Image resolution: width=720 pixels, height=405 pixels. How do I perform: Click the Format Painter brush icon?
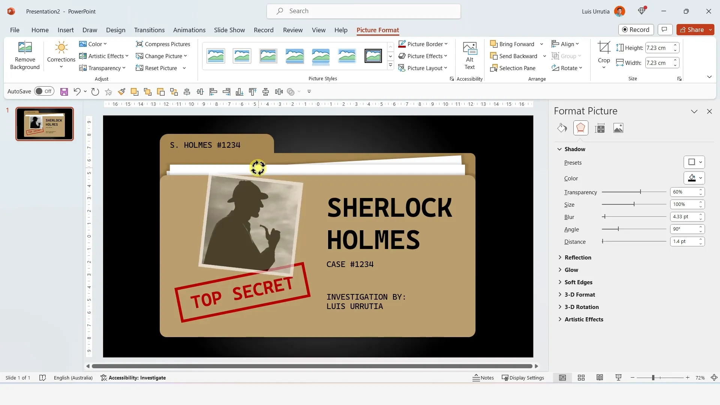pos(121,91)
